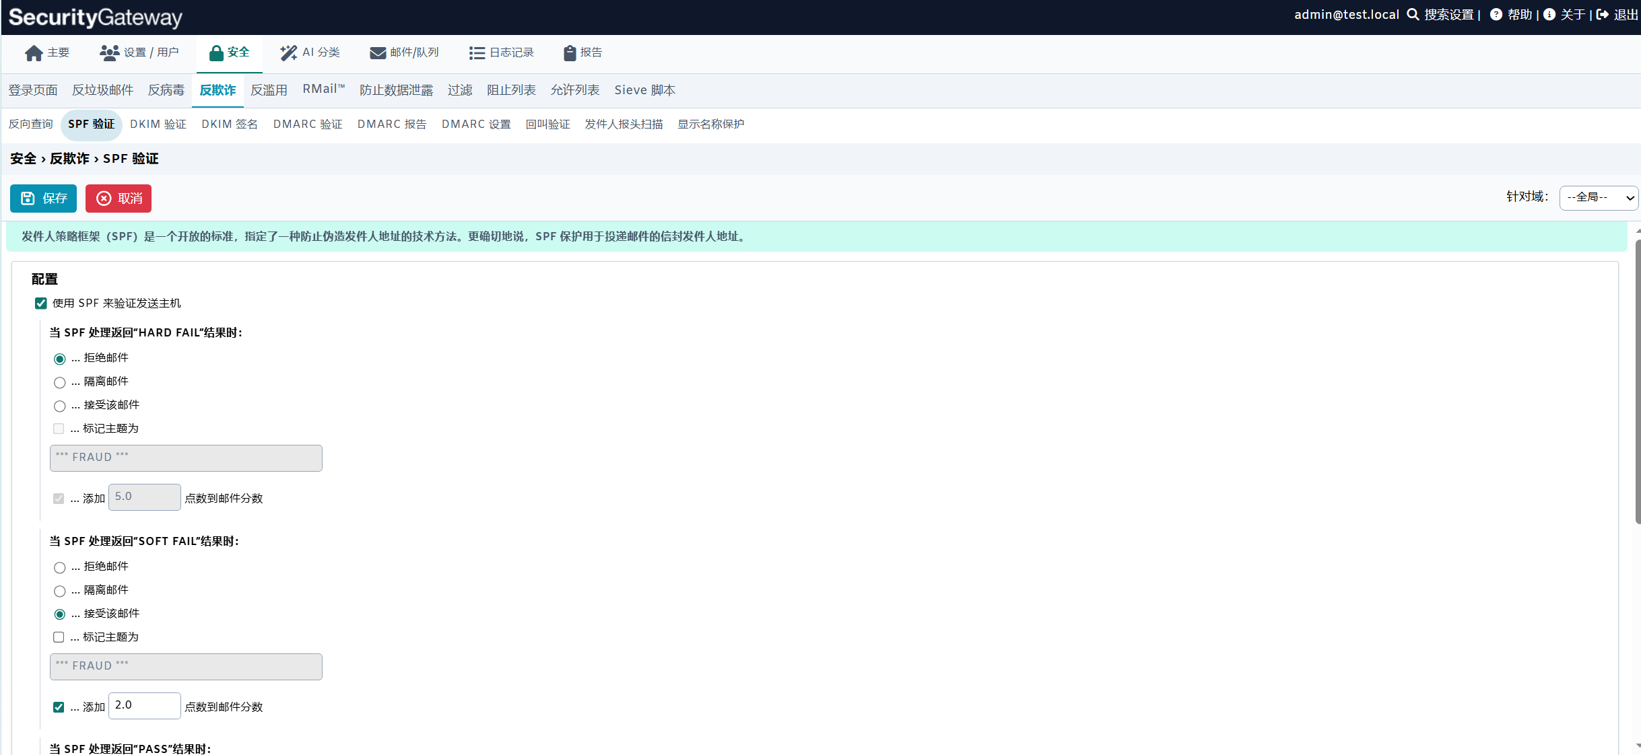Click the SecurityGateway logo
The image size is (1641, 755).
(95, 17)
